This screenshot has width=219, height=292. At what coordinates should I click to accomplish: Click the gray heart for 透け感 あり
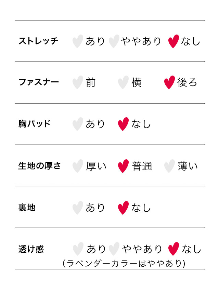click(78, 249)
